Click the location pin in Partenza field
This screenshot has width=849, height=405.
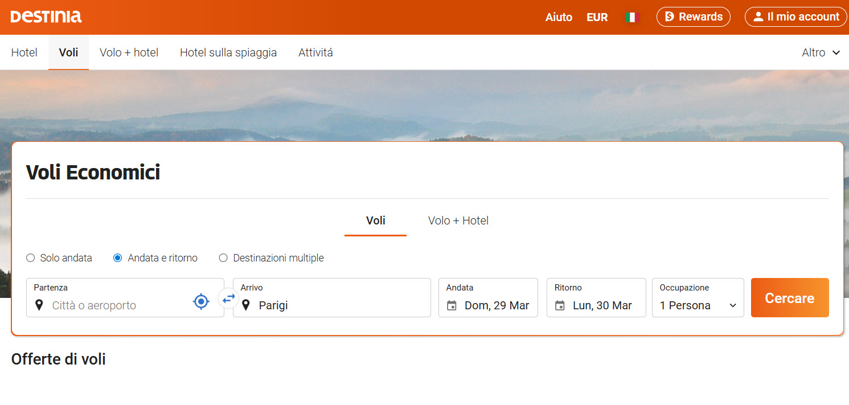click(39, 305)
